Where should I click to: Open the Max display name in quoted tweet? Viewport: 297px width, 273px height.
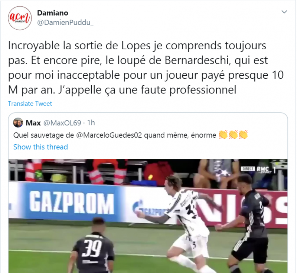pyautogui.click(x=33, y=123)
